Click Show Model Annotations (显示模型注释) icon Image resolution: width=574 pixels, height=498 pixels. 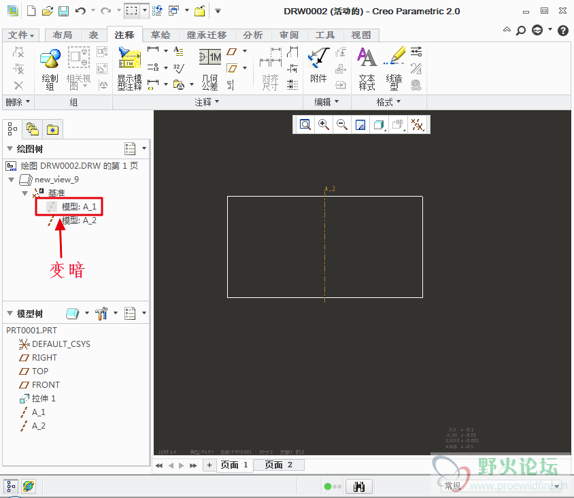pos(129,69)
